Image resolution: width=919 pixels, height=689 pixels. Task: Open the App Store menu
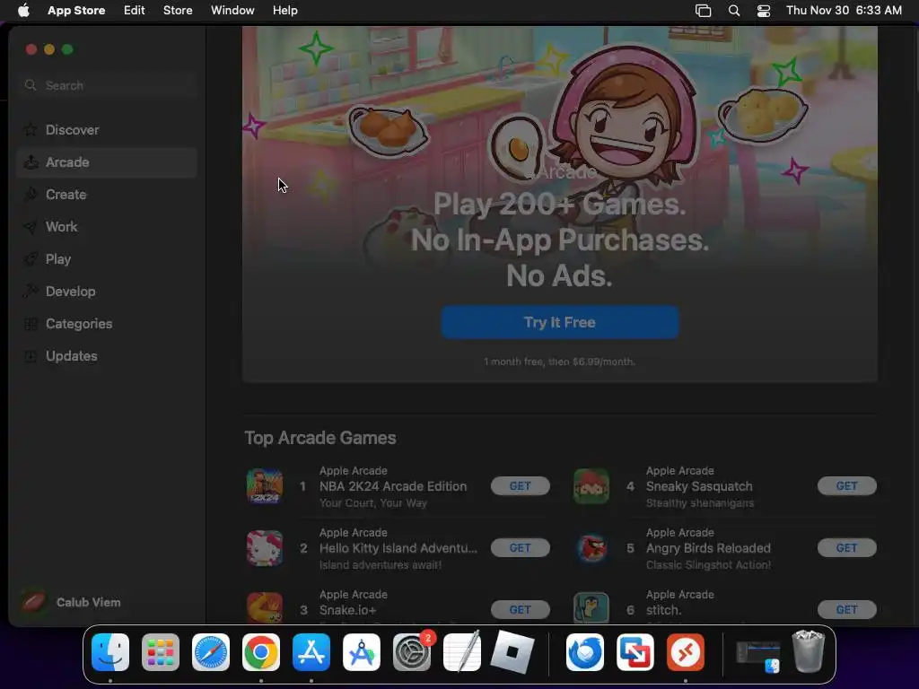click(76, 11)
